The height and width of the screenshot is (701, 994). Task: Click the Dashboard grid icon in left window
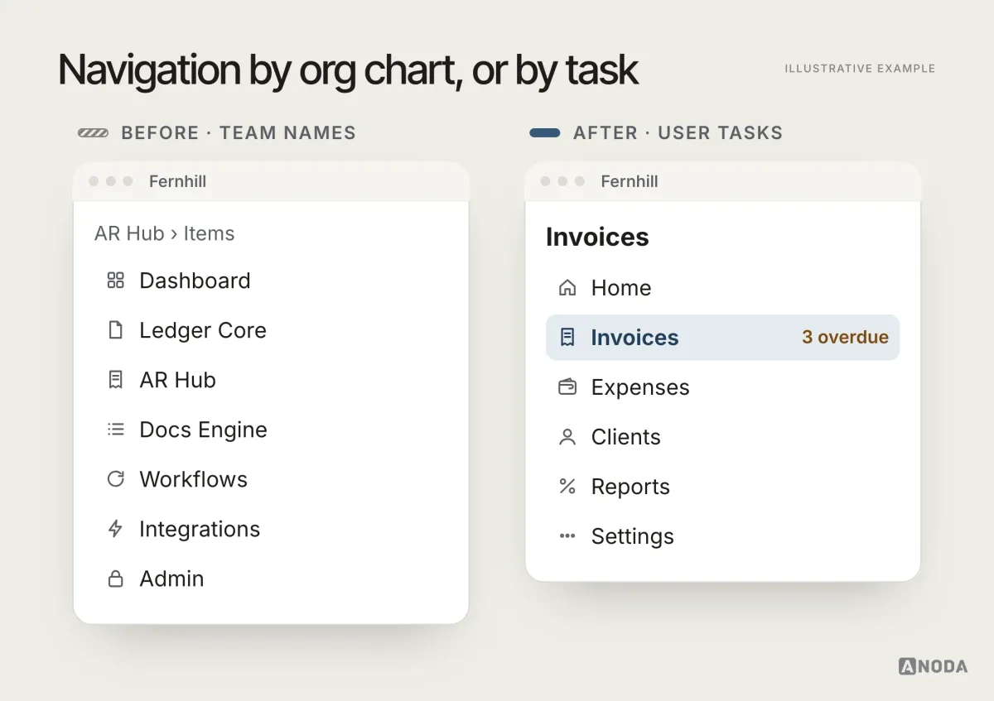(116, 281)
